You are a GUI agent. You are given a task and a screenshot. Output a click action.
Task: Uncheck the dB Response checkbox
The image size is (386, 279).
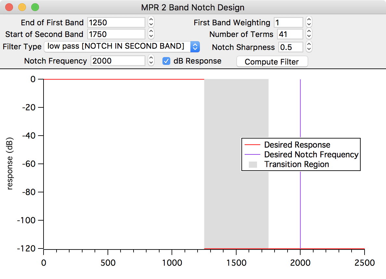pyautogui.click(x=166, y=61)
